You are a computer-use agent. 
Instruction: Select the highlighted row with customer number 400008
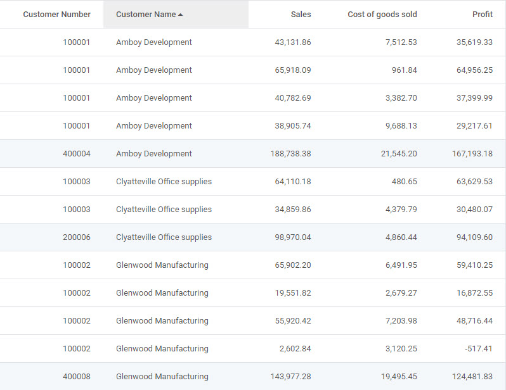pyautogui.click(x=252, y=376)
